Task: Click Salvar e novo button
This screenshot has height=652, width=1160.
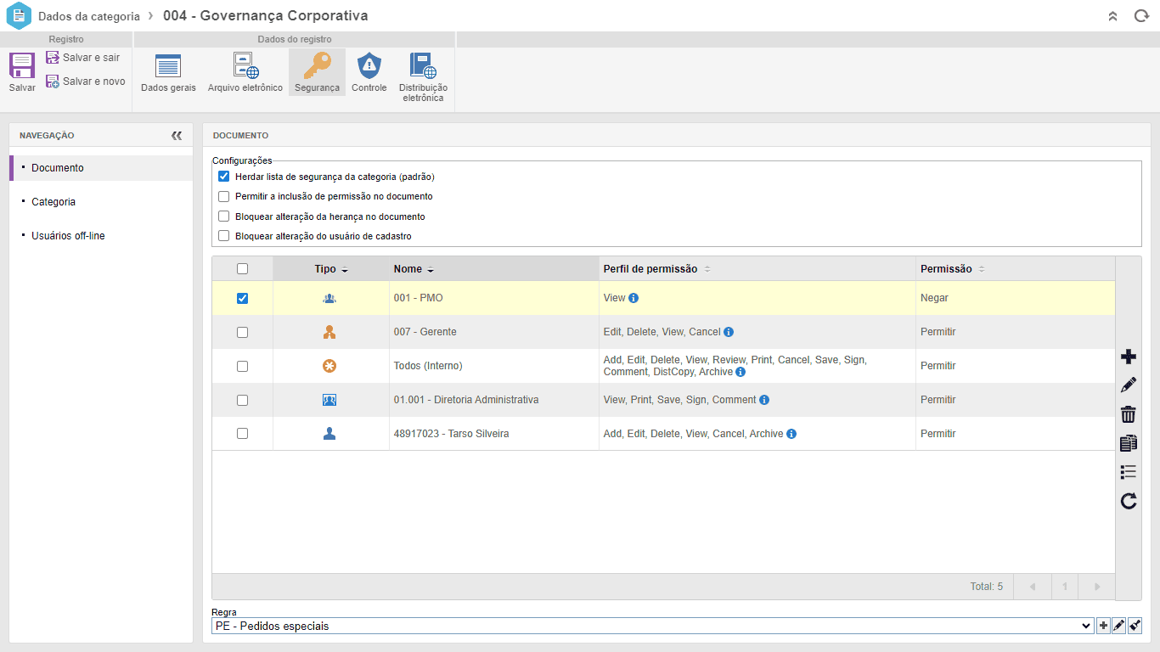Action: [85, 81]
